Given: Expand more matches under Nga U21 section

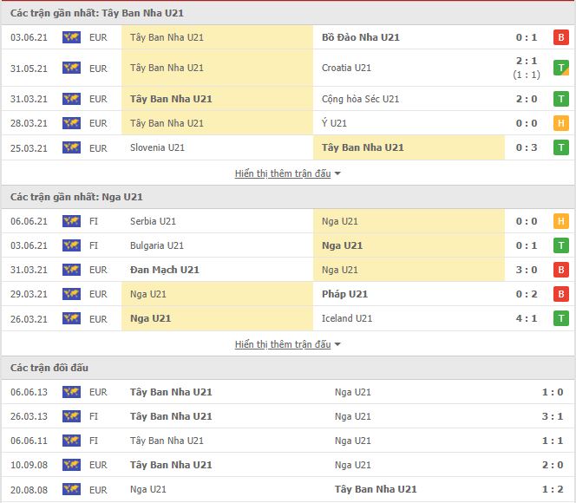Looking at the screenshot, I should [283, 344].
